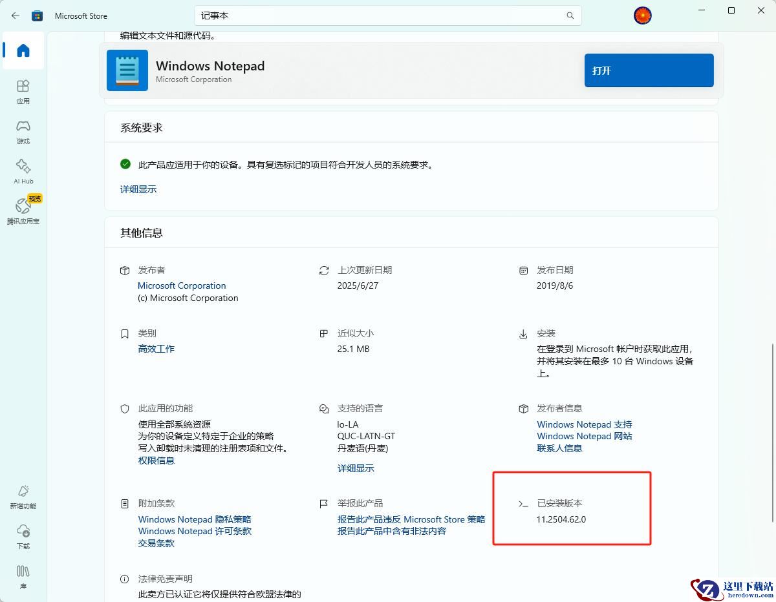Click the search magnifier icon
Image resolution: width=776 pixels, height=602 pixels.
tap(570, 16)
